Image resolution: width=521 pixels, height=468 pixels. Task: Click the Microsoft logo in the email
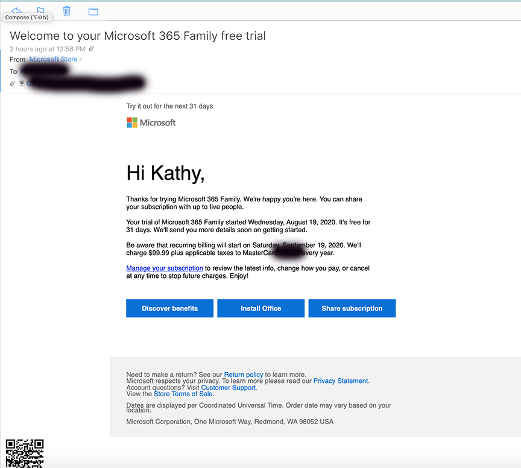151,122
